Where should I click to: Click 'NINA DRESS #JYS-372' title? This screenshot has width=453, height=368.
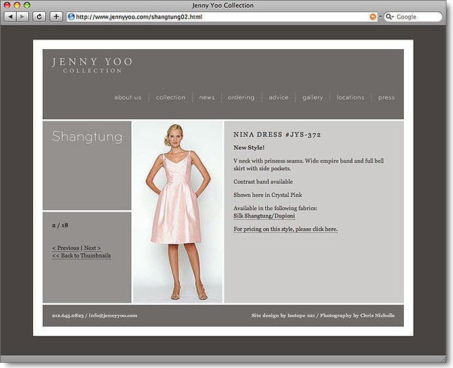click(277, 135)
